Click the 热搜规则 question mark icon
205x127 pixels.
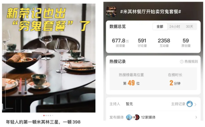click(182, 62)
